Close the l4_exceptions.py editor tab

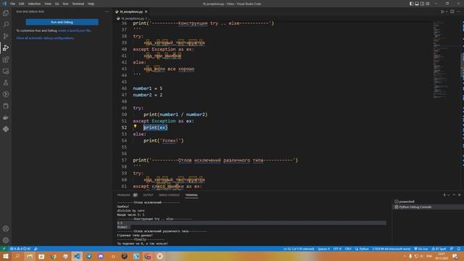pyautogui.click(x=146, y=12)
